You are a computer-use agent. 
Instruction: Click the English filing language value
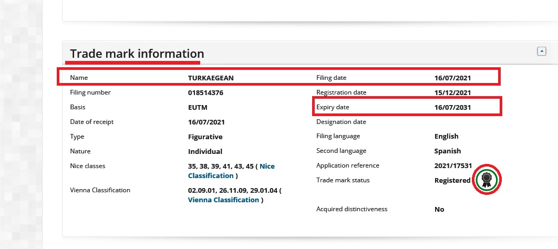[446, 136]
